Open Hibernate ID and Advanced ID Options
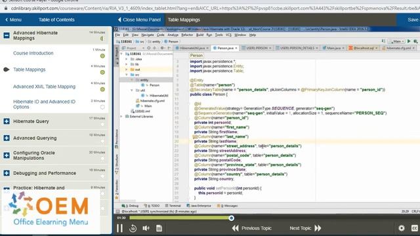The image size is (420, 236). tap(44, 104)
